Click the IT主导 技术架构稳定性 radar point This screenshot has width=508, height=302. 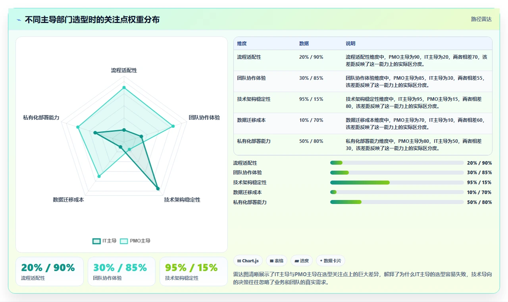[158, 189]
